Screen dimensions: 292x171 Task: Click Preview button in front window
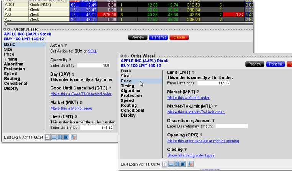coord(255,64)
